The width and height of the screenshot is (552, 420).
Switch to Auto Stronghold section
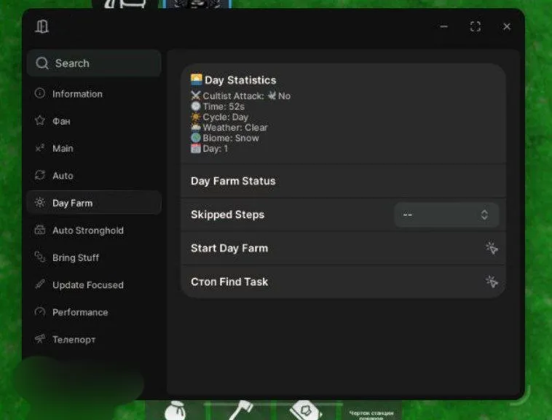[87, 230]
